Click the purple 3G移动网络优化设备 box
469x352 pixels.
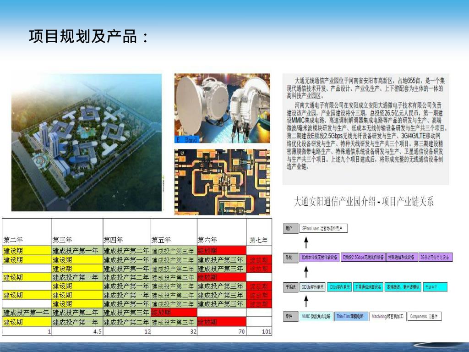(x=436, y=257)
